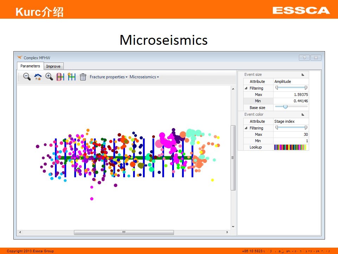338x254 pixels.
Task: Click the Base size slider handle
Action: pyautogui.click(x=285, y=107)
